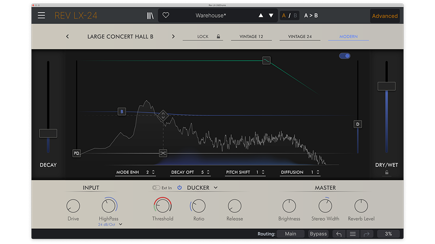Click the DRY/WET slider handle
Screen dimensions: 435x244
pyautogui.click(x=386, y=86)
